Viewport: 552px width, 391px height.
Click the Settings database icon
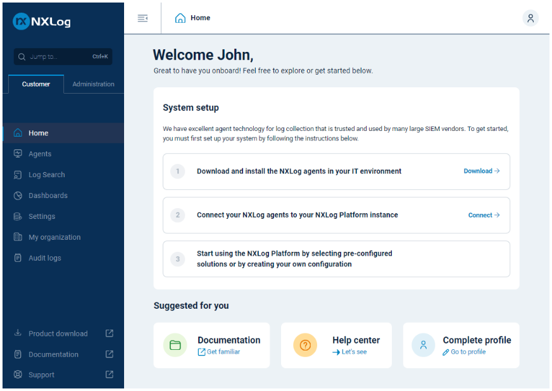pos(18,216)
